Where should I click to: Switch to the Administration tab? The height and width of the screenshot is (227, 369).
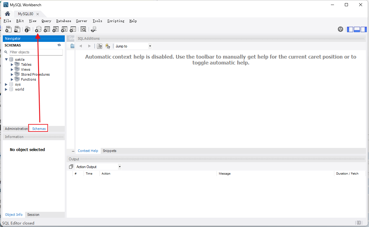(x=16, y=129)
